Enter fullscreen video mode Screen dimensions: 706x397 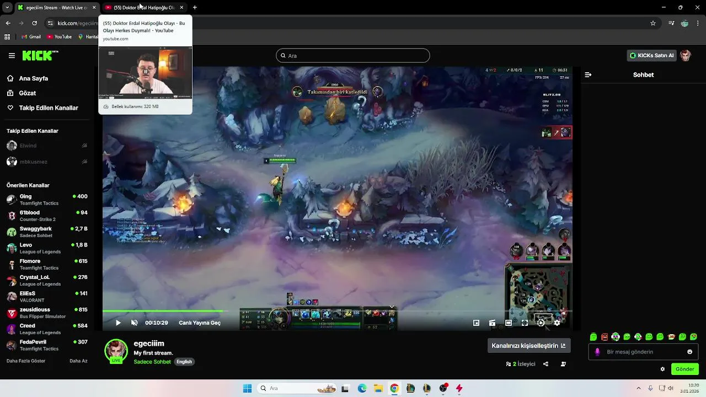click(x=525, y=323)
